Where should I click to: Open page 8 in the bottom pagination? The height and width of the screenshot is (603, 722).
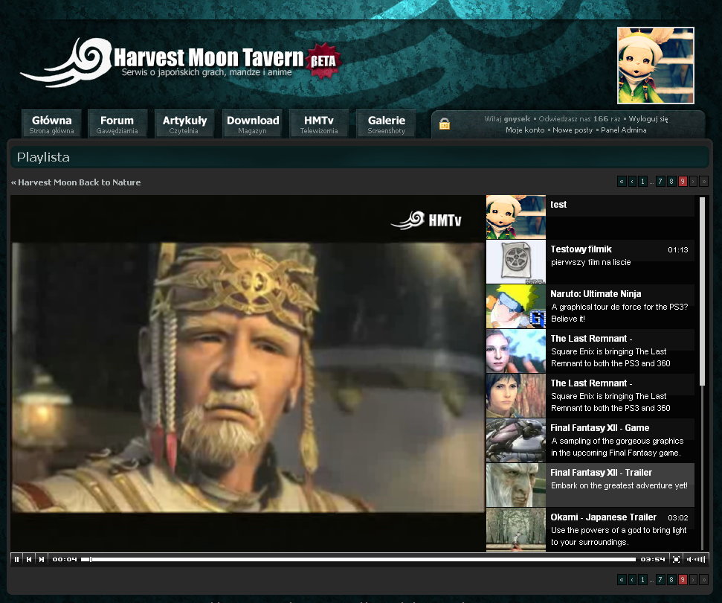click(671, 579)
